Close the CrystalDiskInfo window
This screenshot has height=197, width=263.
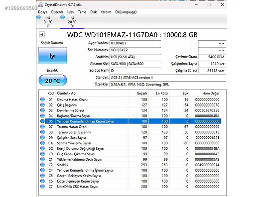[222, 4]
